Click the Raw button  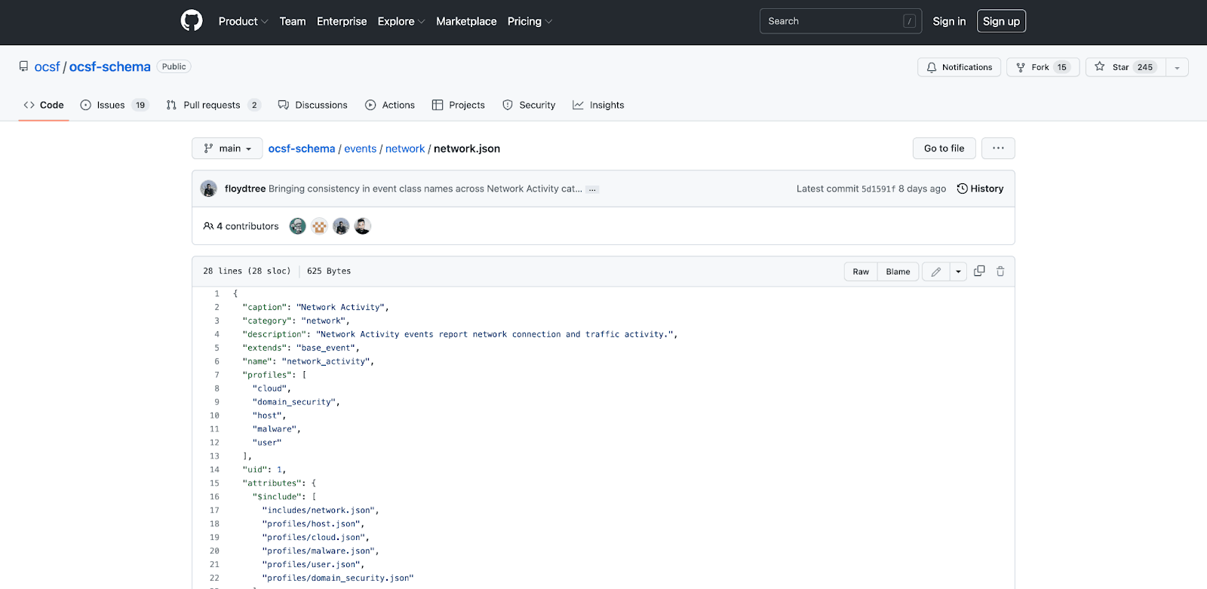point(861,271)
